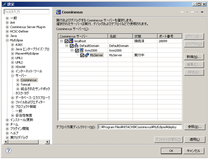This screenshot has height=159, width=209.
Task: Collapse the サーバー tree node
Action: 12,76
